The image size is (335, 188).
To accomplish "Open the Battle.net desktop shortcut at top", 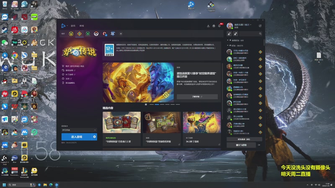I will 191,5.
